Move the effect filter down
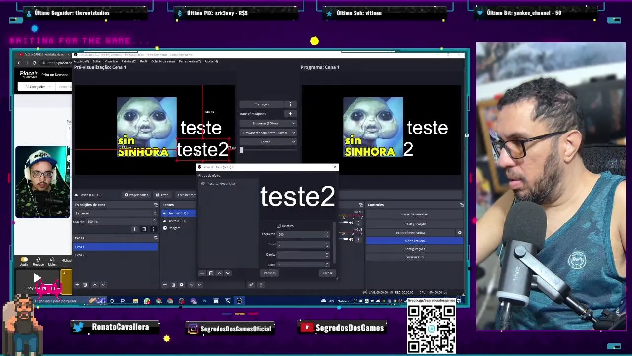The width and height of the screenshot is (632, 356). click(x=228, y=273)
